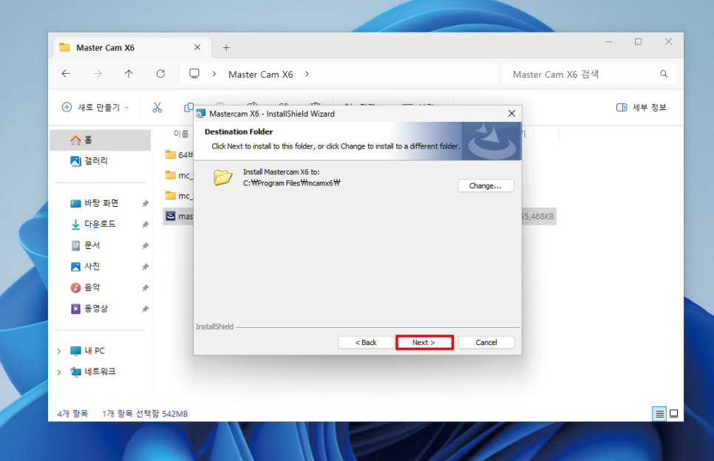Go up one folder level in Explorer
The height and width of the screenshot is (461, 714).
pos(129,74)
